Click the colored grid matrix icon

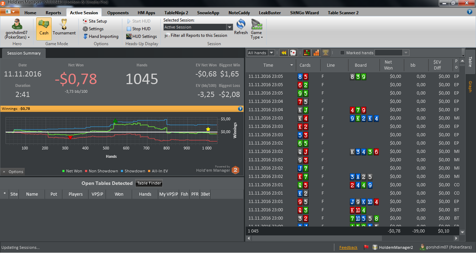click(307, 53)
